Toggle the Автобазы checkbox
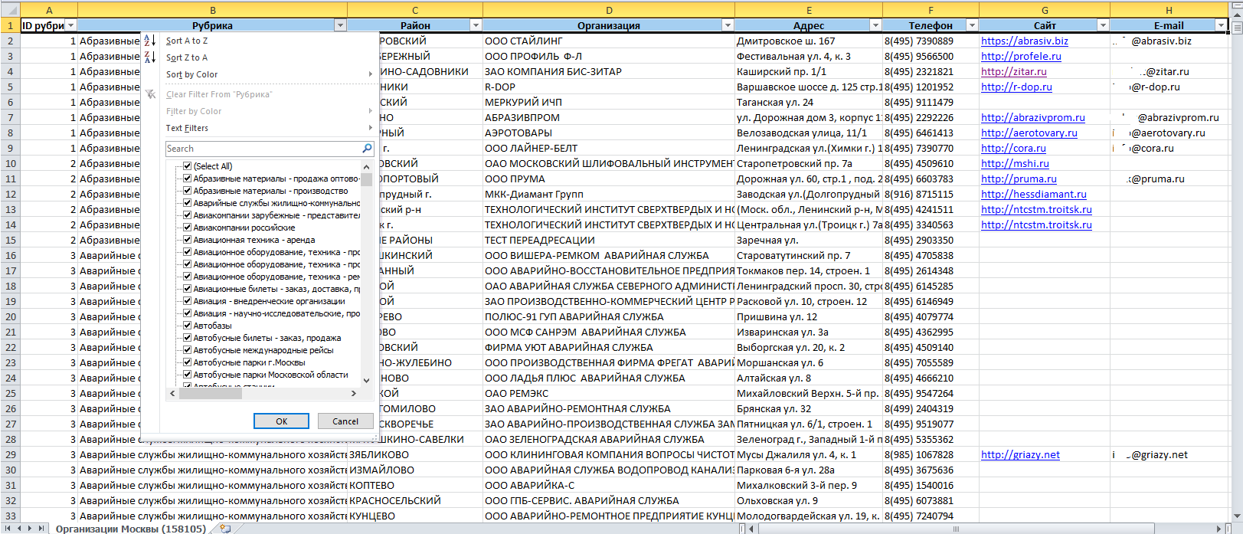Screen dimensions: 1243x534 click(x=187, y=326)
